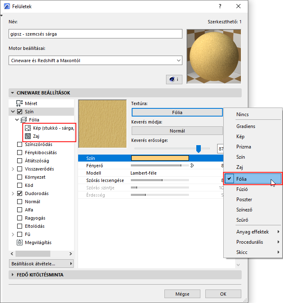
Task: Click the Archicad app icon in title bar
Action: (7, 7)
